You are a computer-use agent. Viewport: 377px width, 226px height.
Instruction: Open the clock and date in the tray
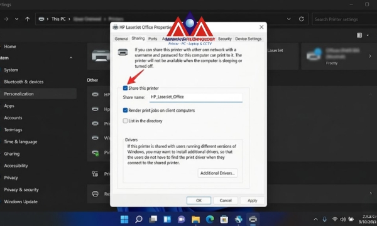point(368,219)
